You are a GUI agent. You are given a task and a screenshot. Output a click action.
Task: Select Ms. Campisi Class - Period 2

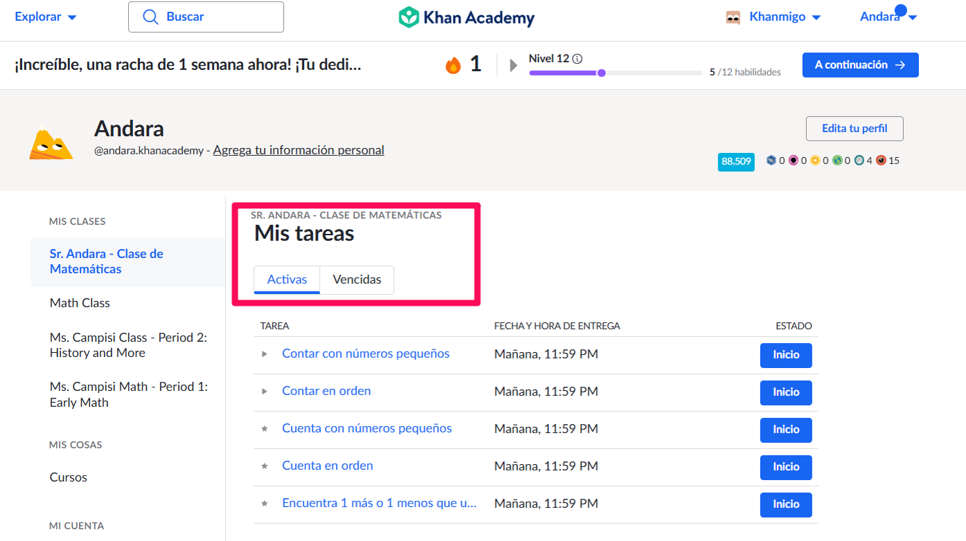(128, 345)
